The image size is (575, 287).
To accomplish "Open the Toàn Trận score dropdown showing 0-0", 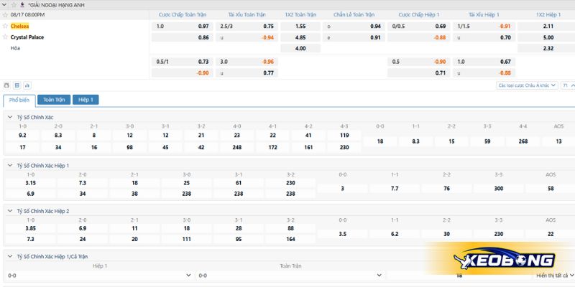I will coord(290,276).
